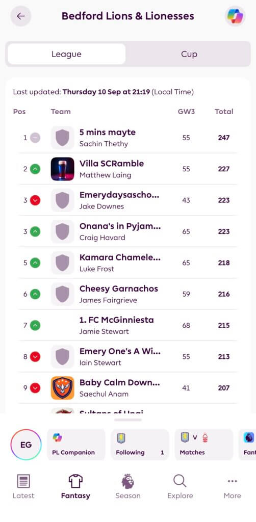Open Cheesy Garnachos team row

pos(128,294)
